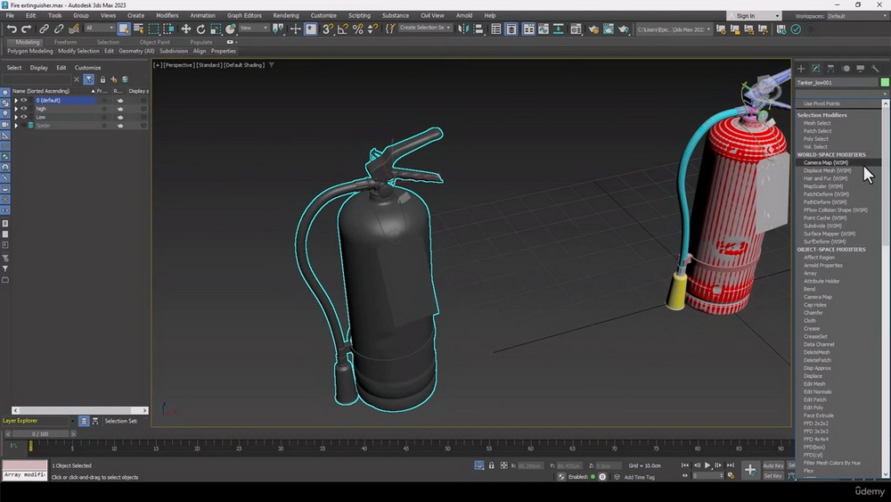Click the Angle Snap toggle icon
891x502 pixels.
click(x=343, y=29)
